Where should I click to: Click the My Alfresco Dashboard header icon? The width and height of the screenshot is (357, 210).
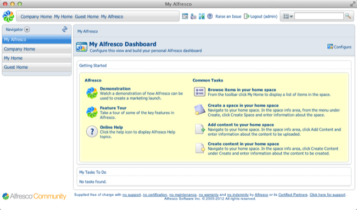click(x=81, y=47)
